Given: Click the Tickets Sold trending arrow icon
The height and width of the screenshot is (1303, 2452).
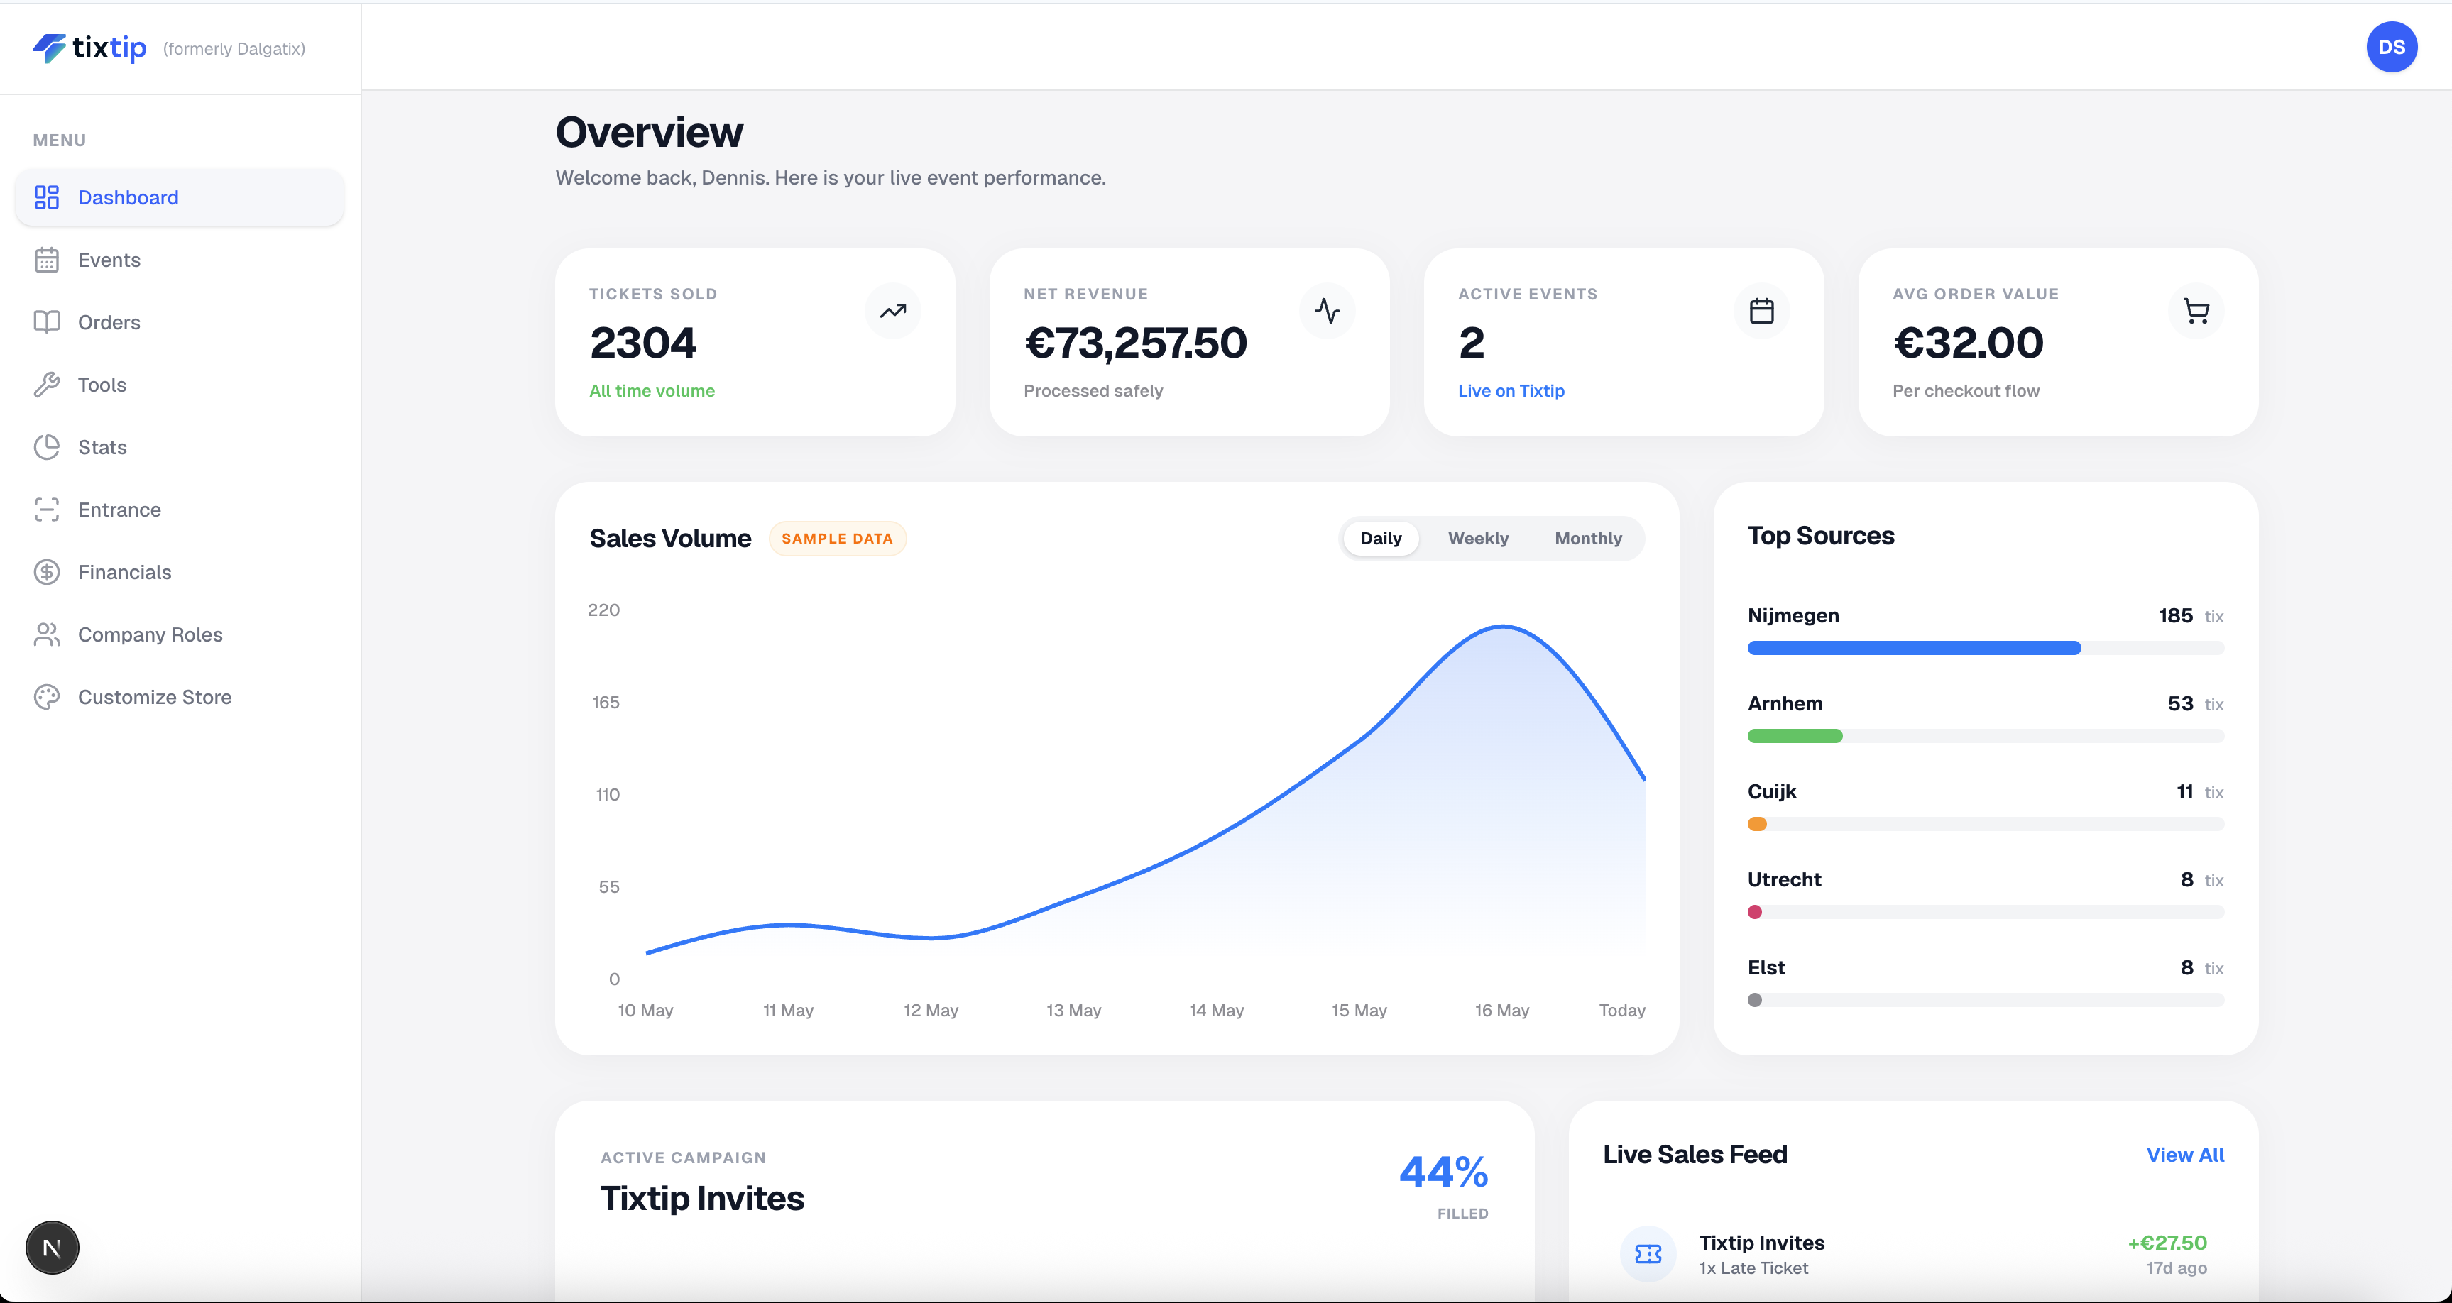Looking at the screenshot, I should point(893,312).
